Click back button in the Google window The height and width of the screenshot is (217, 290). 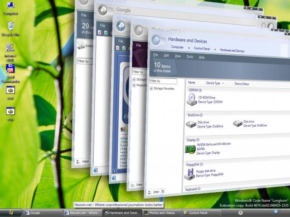pos(102,10)
